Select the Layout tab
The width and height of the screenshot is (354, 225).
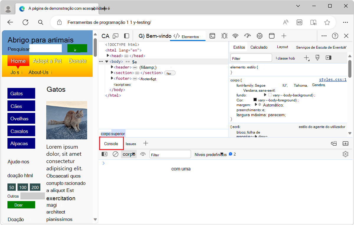pos(282,47)
